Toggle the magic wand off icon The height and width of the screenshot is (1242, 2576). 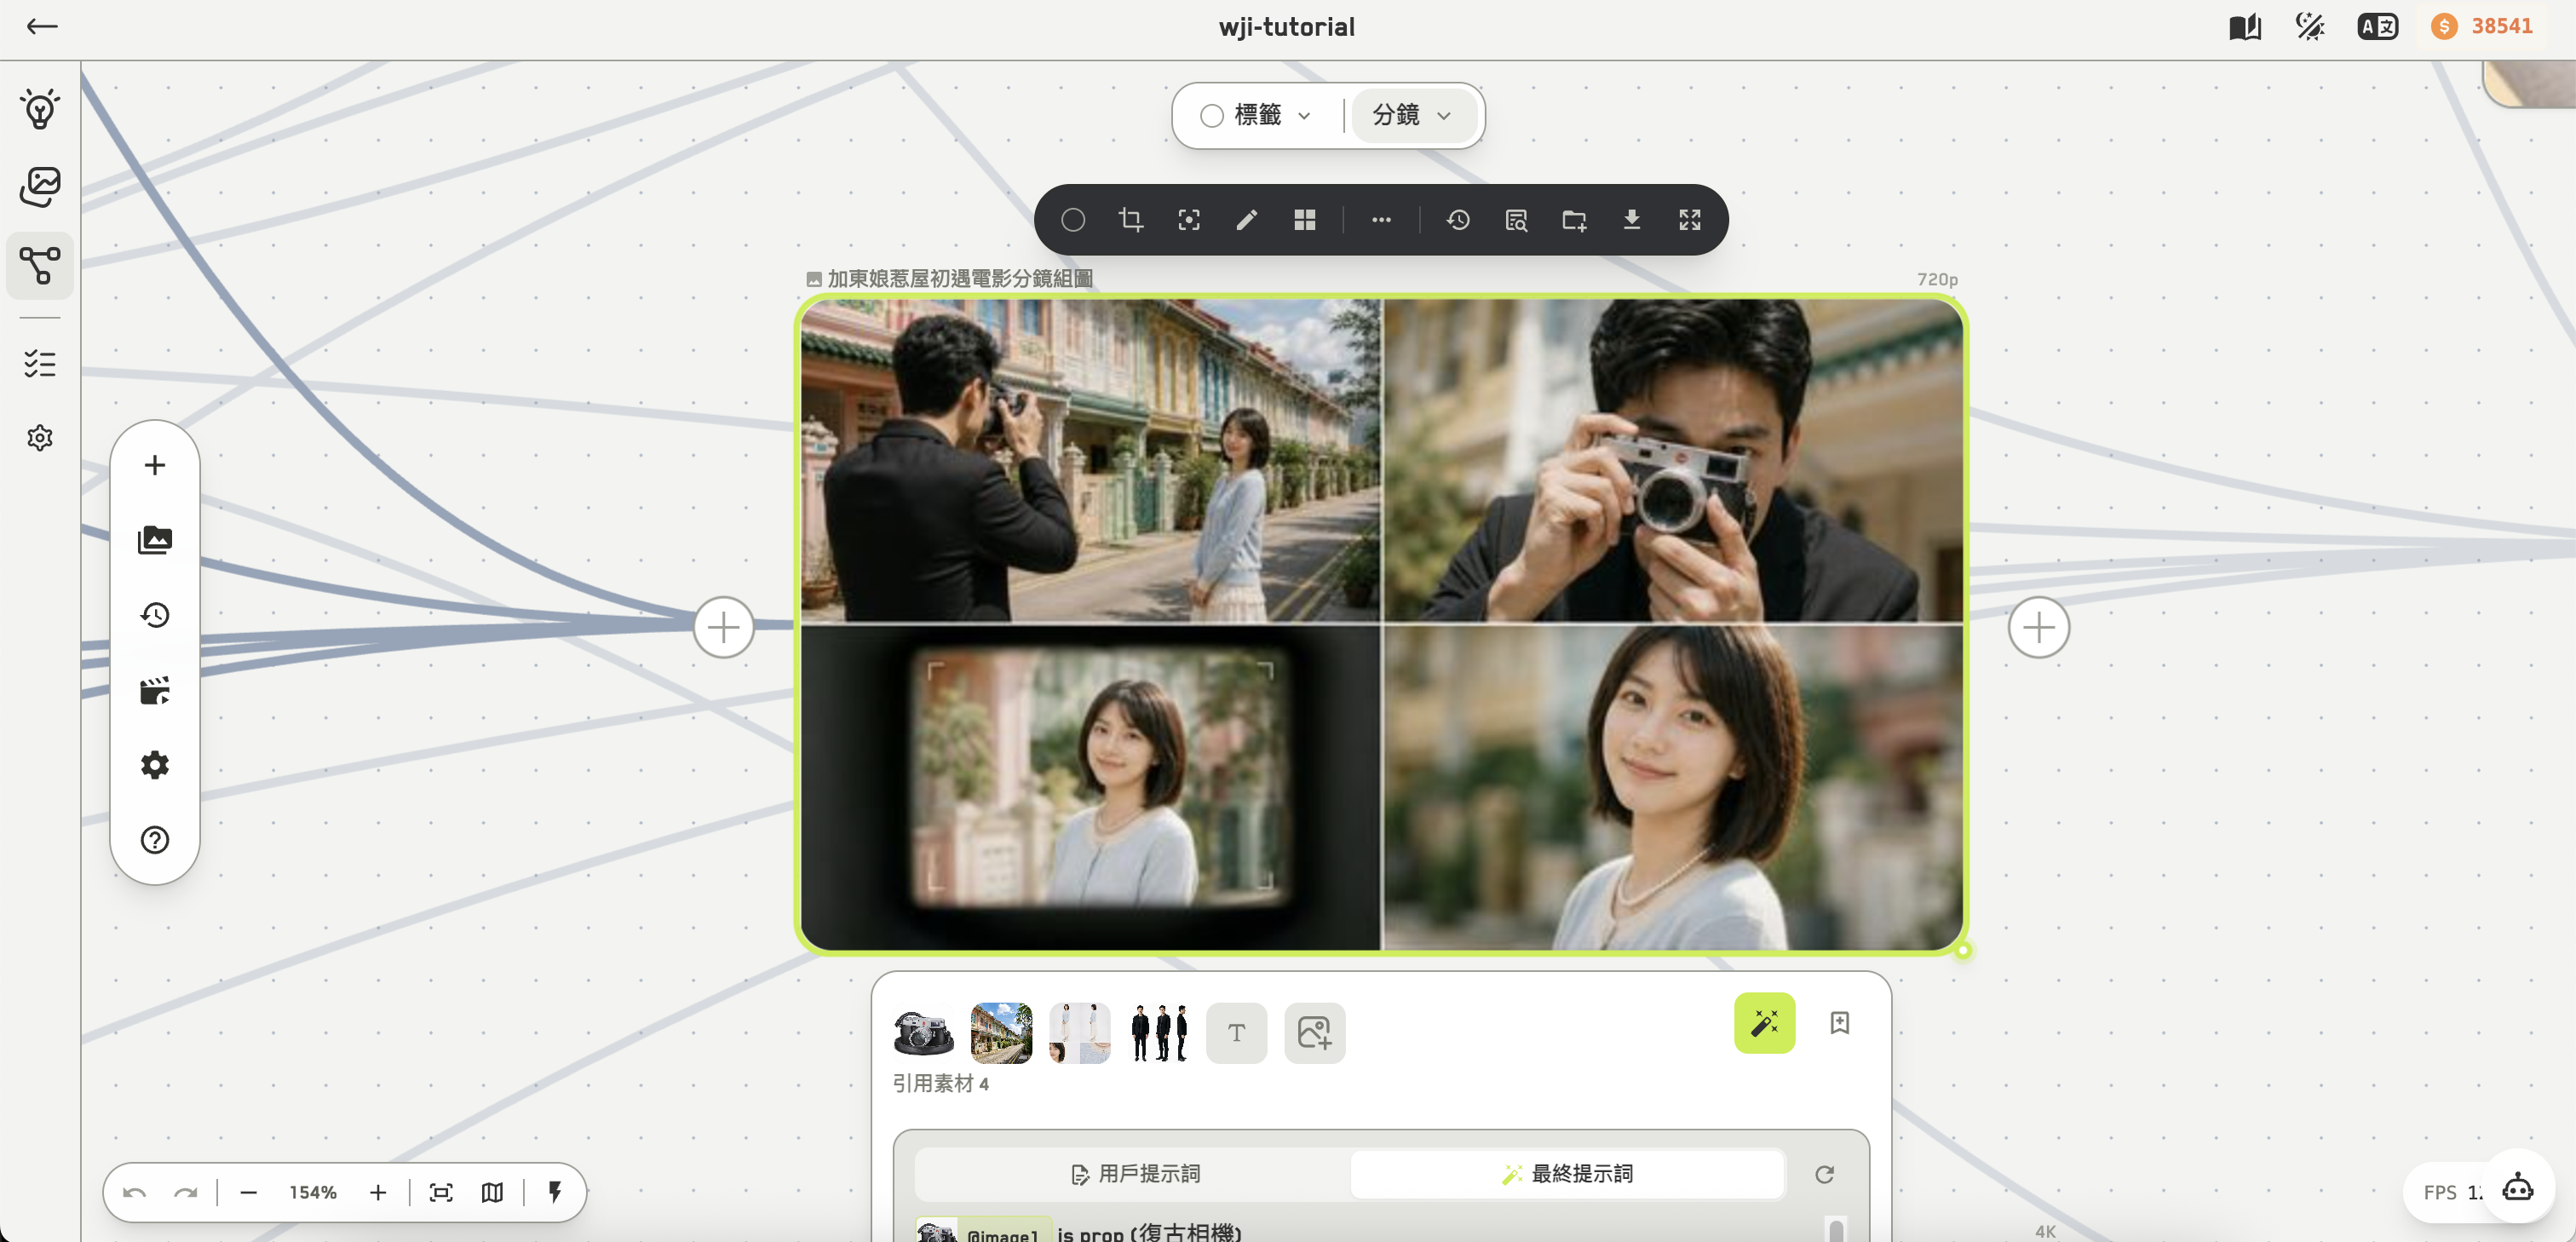point(2310,27)
